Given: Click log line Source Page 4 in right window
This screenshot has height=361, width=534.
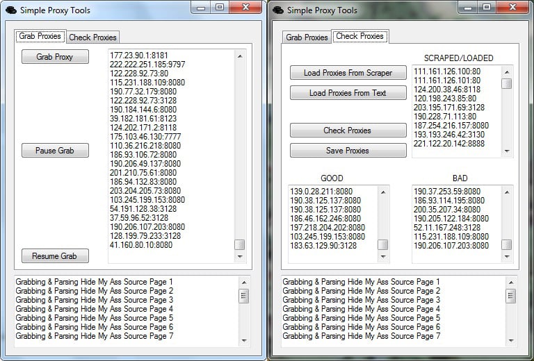Looking at the screenshot, I should 362,309.
